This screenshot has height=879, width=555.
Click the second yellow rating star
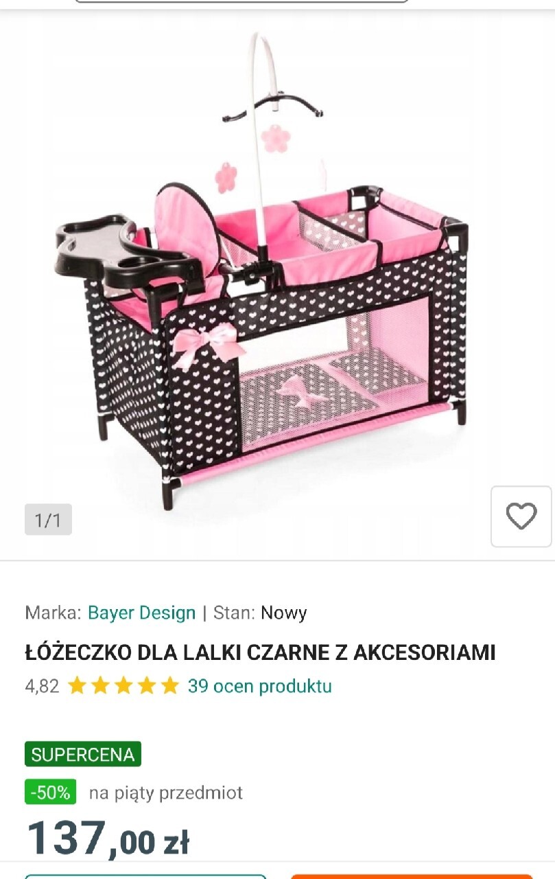coord(101,686)
